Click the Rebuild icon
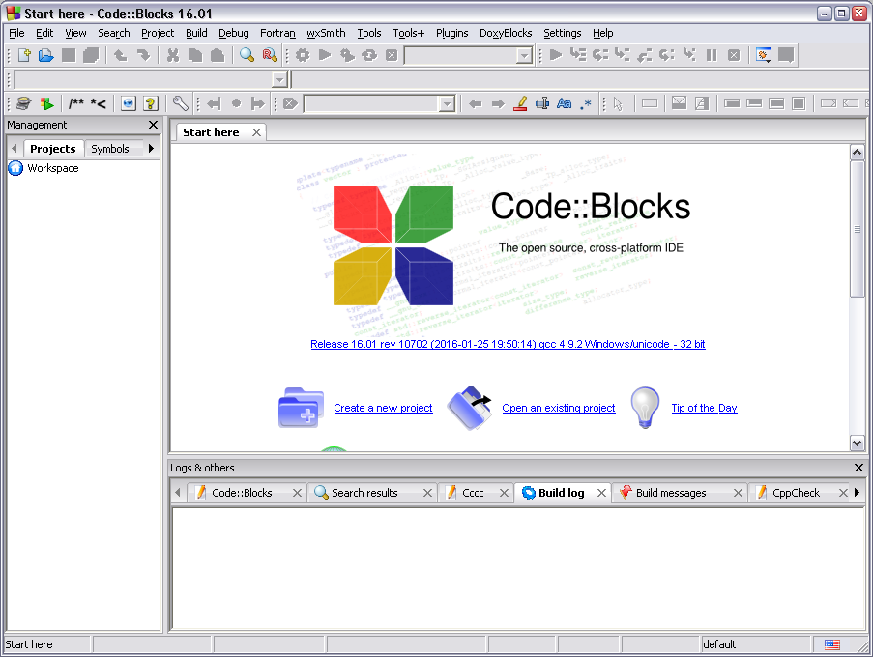This screenshot has height=657, width=873. (x=369, y=55)
